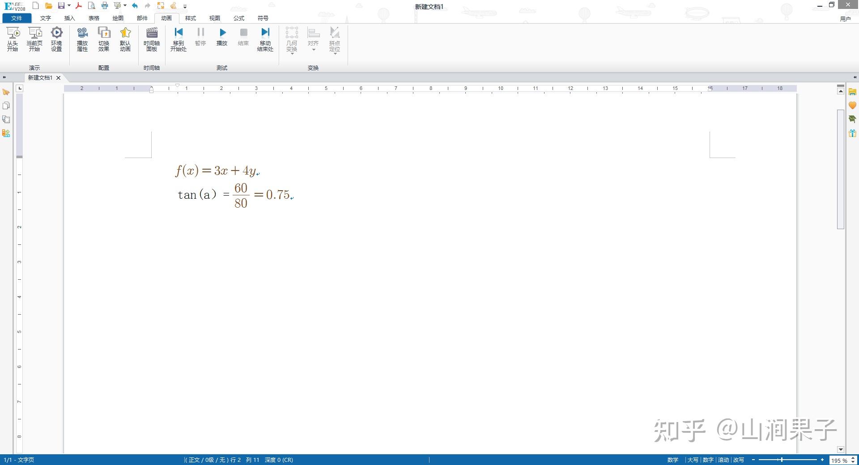Undo the last action
Screen dimensions: 859x465
135,6
